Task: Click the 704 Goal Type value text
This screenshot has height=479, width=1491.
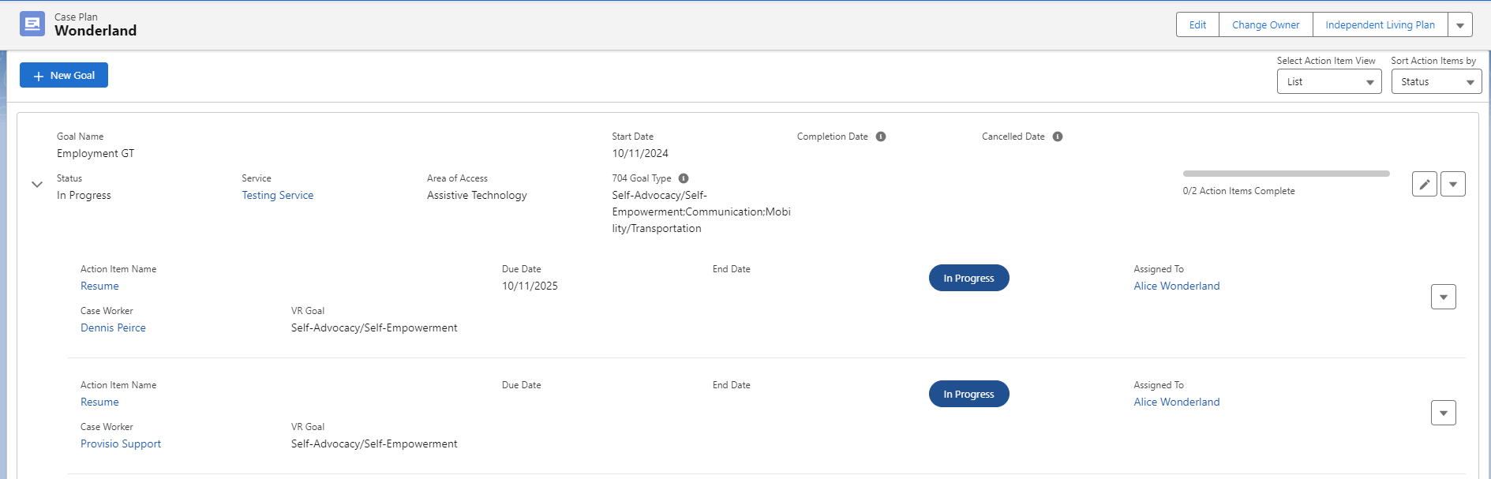Action: click(701, 211)
